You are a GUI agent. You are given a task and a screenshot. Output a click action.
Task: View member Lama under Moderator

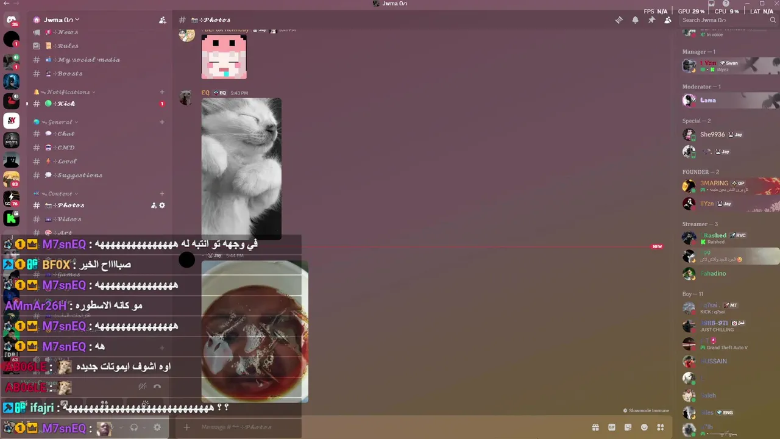[730, 100]
